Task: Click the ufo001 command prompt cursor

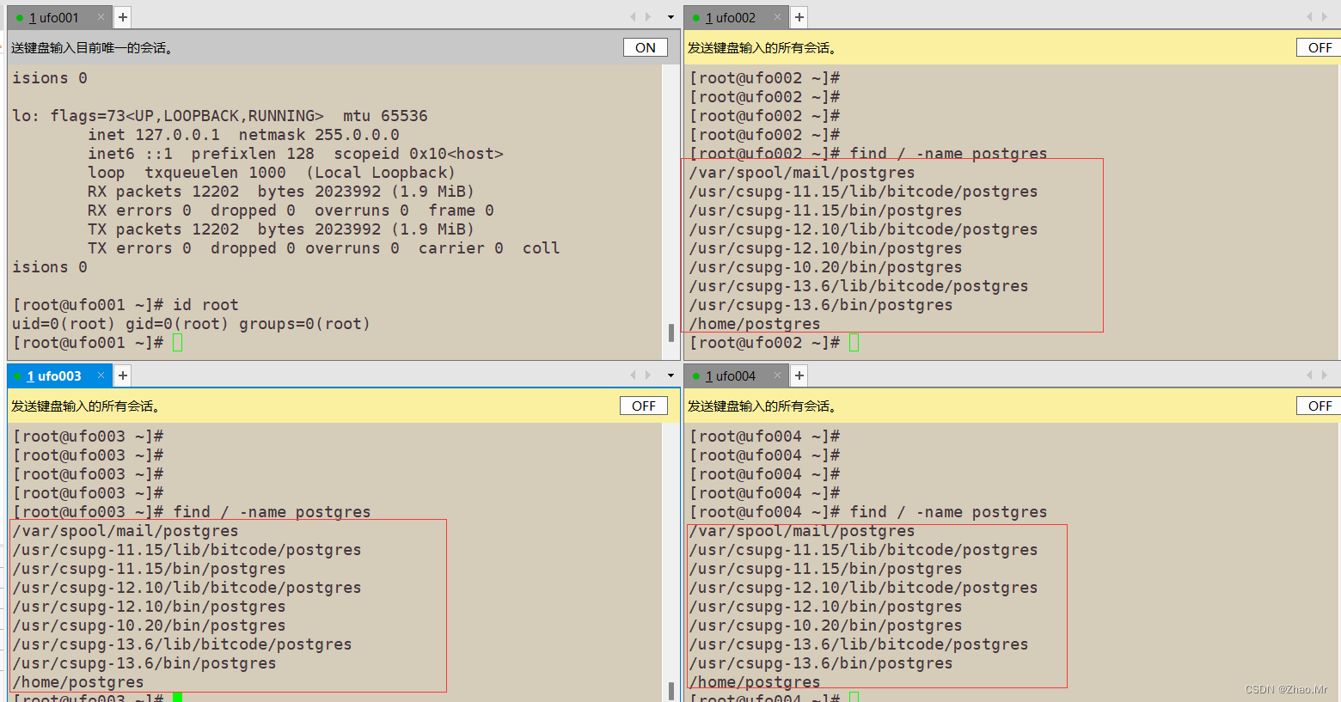Action: [x=178, y=343]
